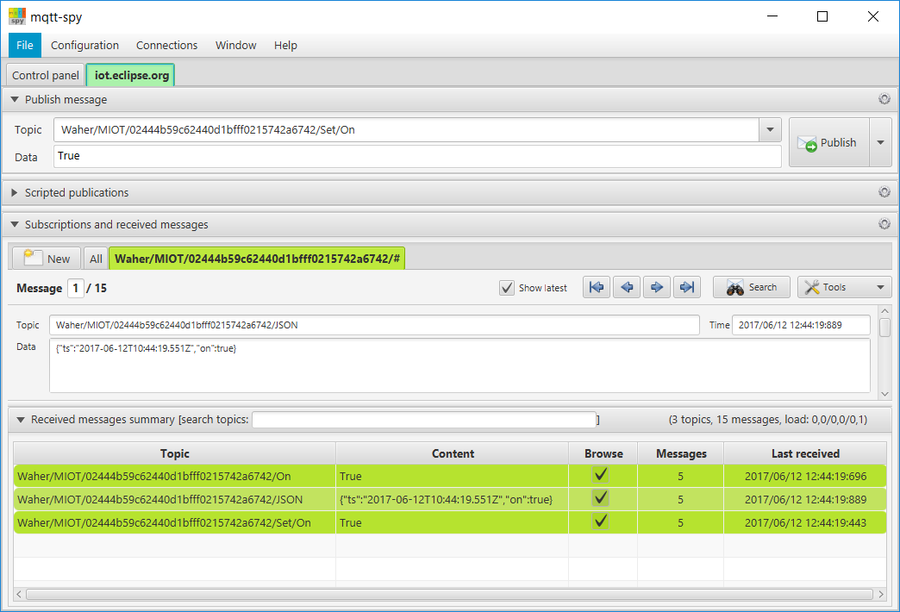This screenshot has width=900, height=612.
Task: Uncheck Browse for the /Set/On topic row
Action: pos(601,521)
